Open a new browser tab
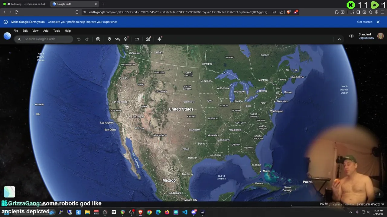 pos(103,4)
